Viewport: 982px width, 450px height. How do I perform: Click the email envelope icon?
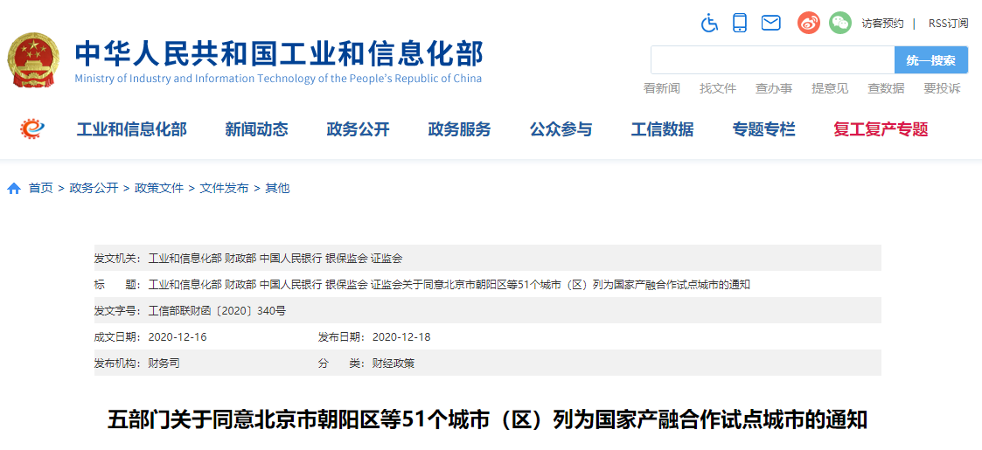pyautogui.click(x=771, y=24)
